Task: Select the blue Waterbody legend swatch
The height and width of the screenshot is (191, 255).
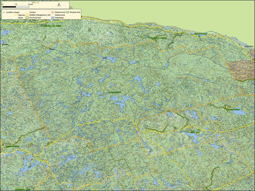Action: tap(53, 18)
